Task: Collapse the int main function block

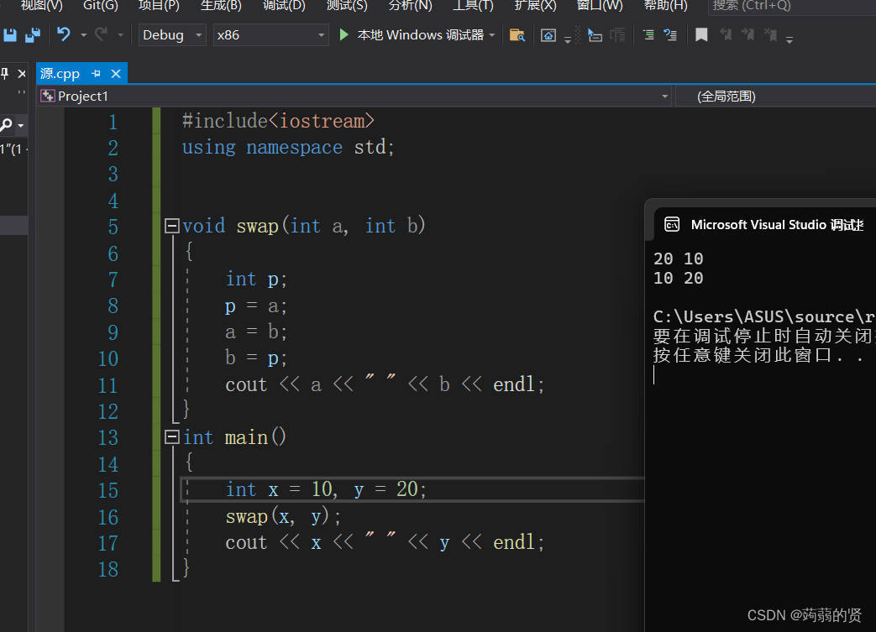Action: [x=171, y=436]
